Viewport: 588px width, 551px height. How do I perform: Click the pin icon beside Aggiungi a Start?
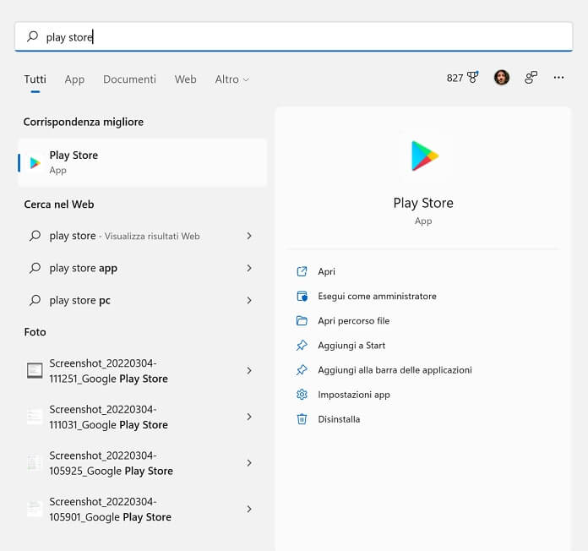(302, 346)
